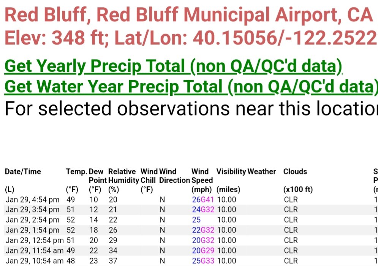
Task: Click the Red Bluff Municipal Airport heading
Action: 189,15
